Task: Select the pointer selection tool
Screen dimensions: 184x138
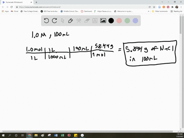Action: (62, 21)
